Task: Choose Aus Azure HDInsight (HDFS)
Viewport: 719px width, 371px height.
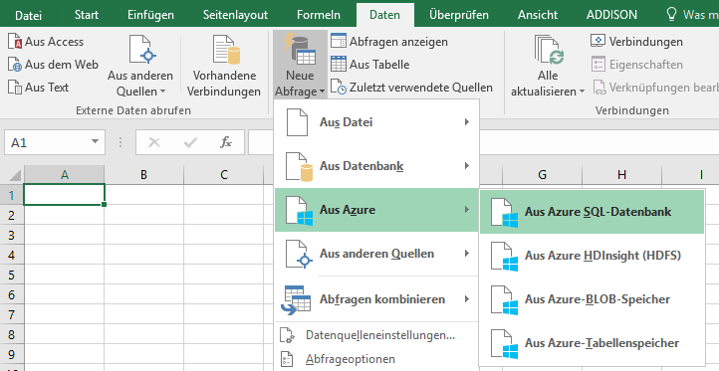Action: point(592,256)
